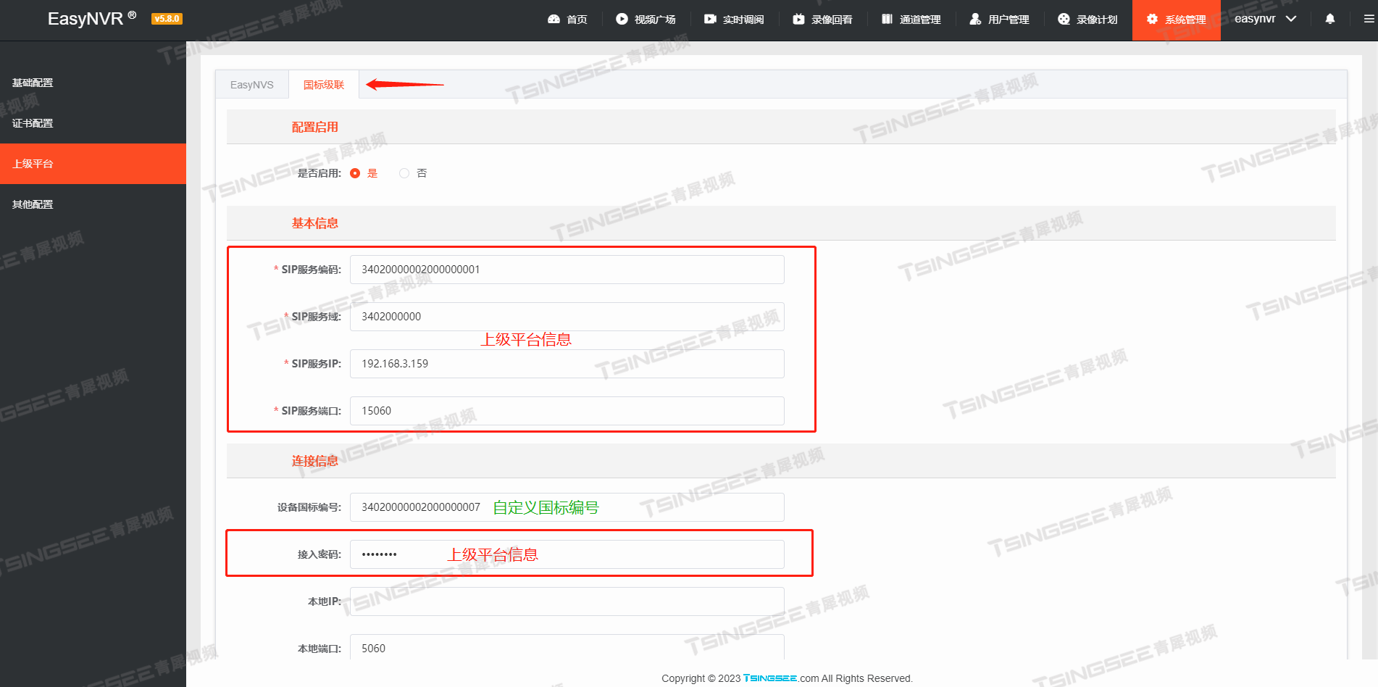Viewport: 1378px width, 687px height.
Task: Open 录像计划 in top navigation
Action: (x=1087, y=20)
